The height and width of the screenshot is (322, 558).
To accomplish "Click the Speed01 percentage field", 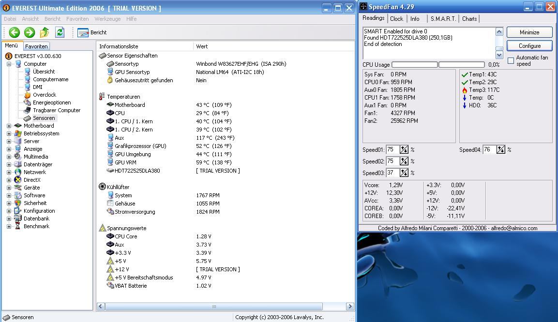I will 392,149.
